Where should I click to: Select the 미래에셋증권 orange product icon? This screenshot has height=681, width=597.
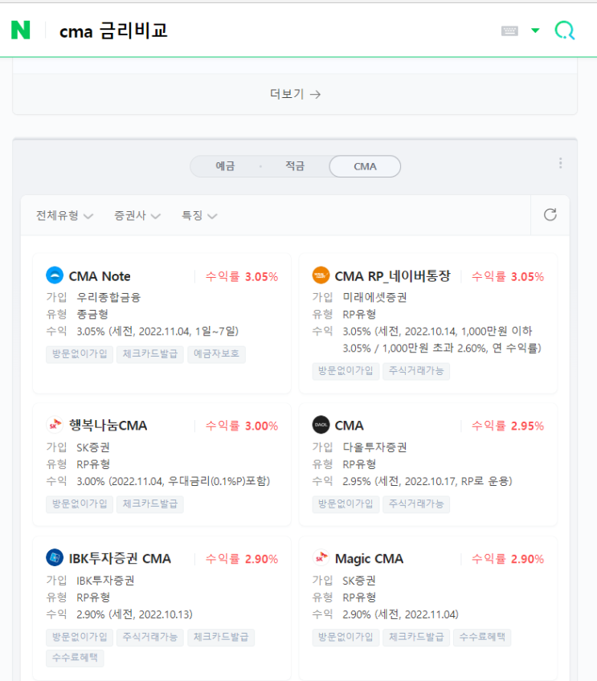point(321,274)
